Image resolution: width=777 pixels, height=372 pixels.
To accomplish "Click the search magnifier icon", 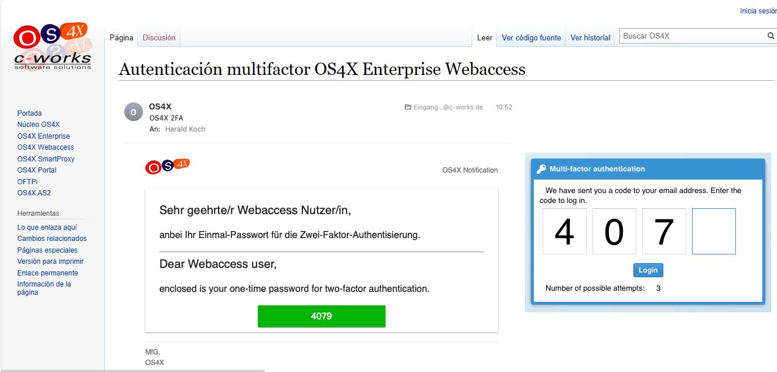I will [771, 36].
